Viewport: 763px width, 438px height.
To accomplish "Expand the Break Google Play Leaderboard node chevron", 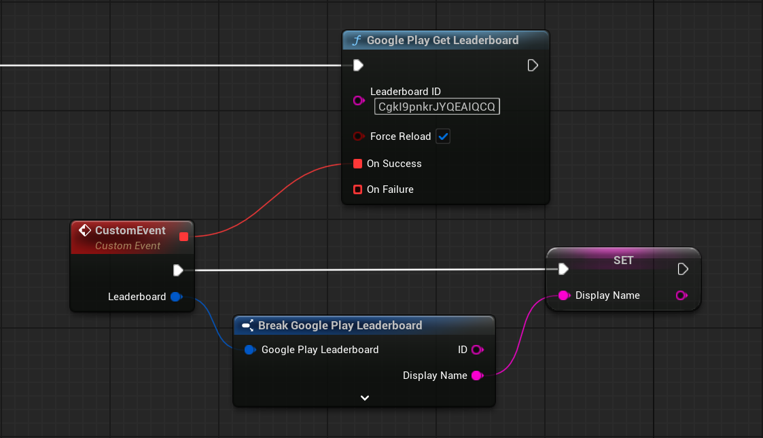I will tap(364, 398).
